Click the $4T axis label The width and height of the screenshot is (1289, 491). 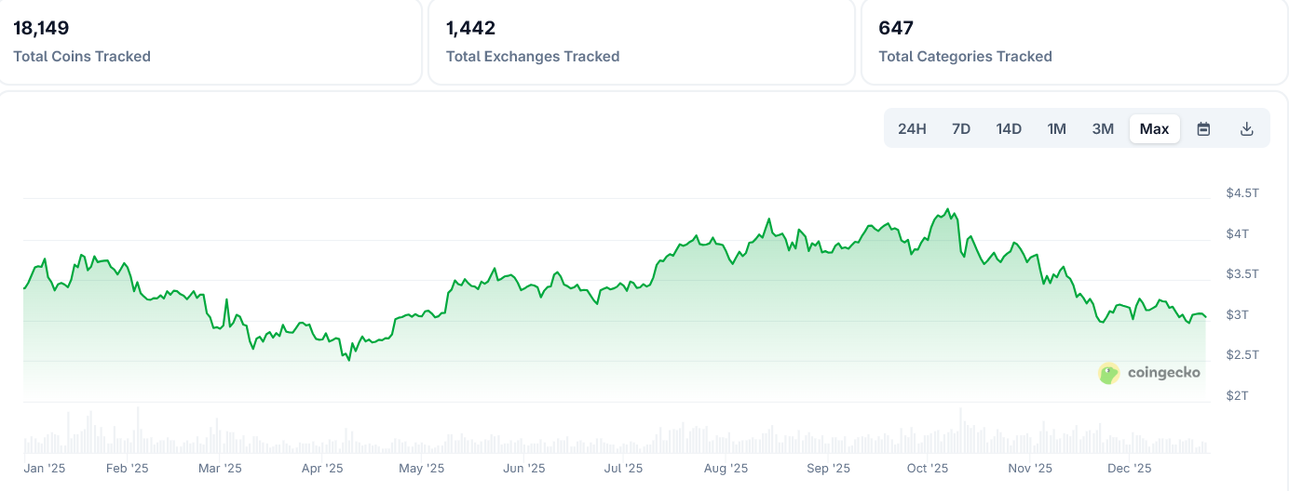tap(1237, 233)
